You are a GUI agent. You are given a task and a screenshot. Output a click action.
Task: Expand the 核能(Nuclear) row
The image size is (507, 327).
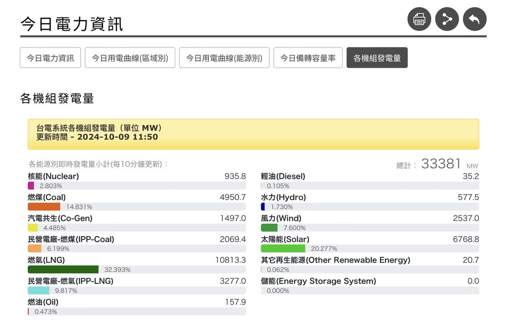click(53, 176)
